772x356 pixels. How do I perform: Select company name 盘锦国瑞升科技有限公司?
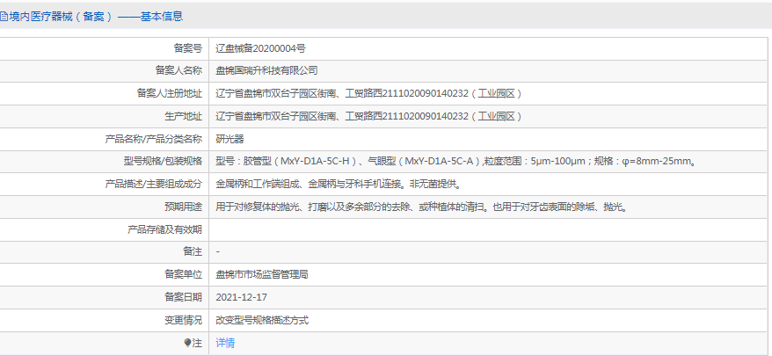click(x=266, y=70)
